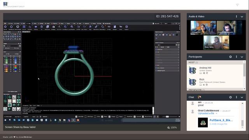Collapse the Chat panel
This screenshot has height=140, width=249.
click(x=242, y=97)
